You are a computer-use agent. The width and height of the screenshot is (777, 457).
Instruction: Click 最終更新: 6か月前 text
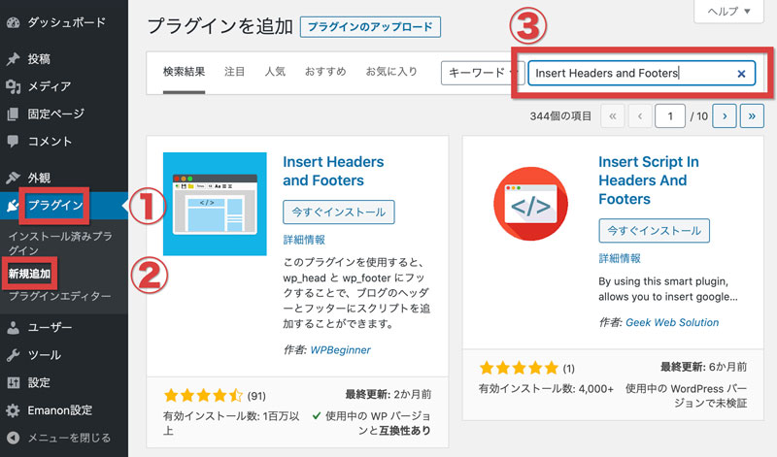pyautogui.click(x=703, y=367)
